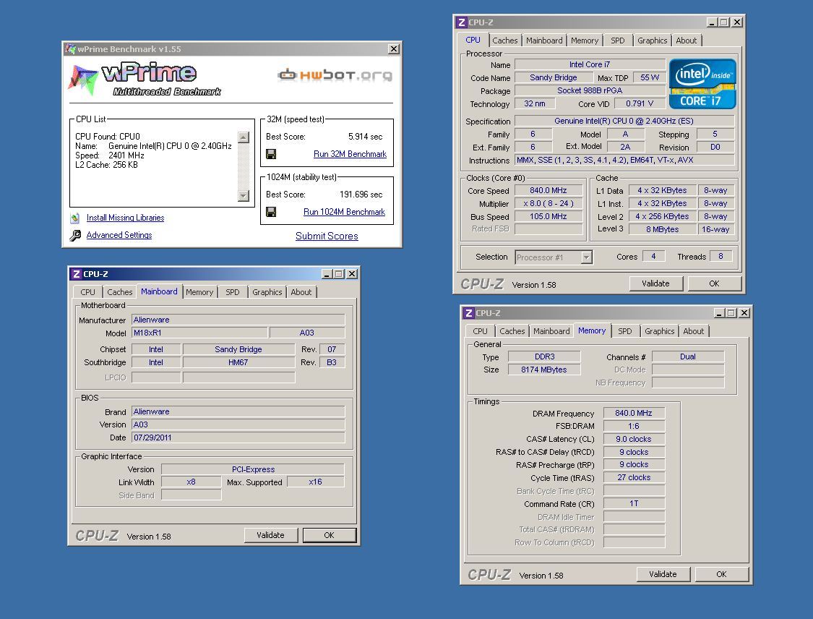Screen dimensions: 813x619
Task: Open About tab in Memory window
Action: [694, 331]
